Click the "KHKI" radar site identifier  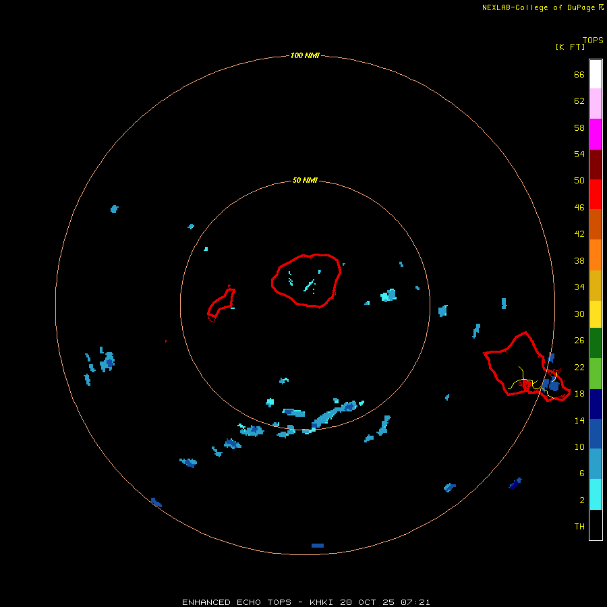[x=322, y=602]
